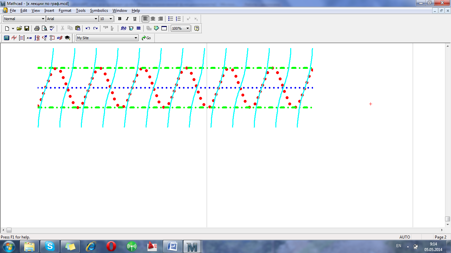
Task: Open the File menu
Action: [13, 11]
